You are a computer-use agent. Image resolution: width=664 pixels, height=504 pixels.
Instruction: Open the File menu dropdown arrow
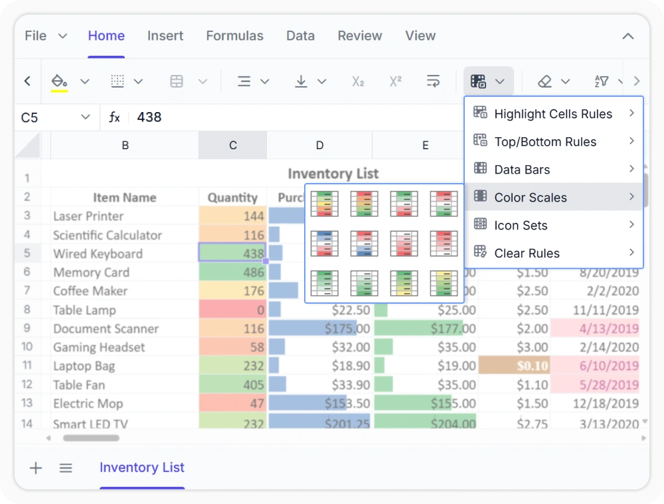(x=62, y=36)
